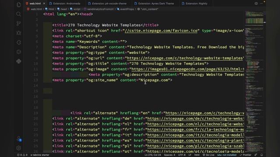Open the Manage gear icon
Image resolution: width=280 pixels, height=157 pixels.
click(19, 148)
